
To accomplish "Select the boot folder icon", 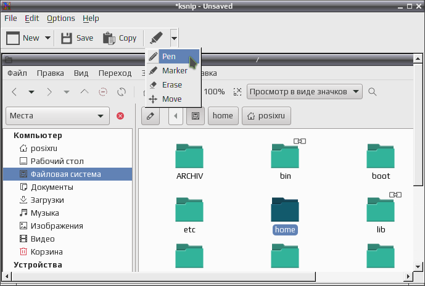I will 381,156.
